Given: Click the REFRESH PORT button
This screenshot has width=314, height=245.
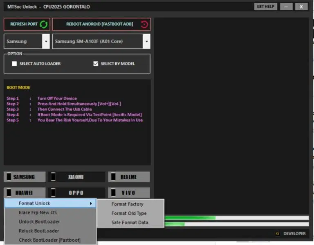Looking at the screenshot, I should point(27,24).
